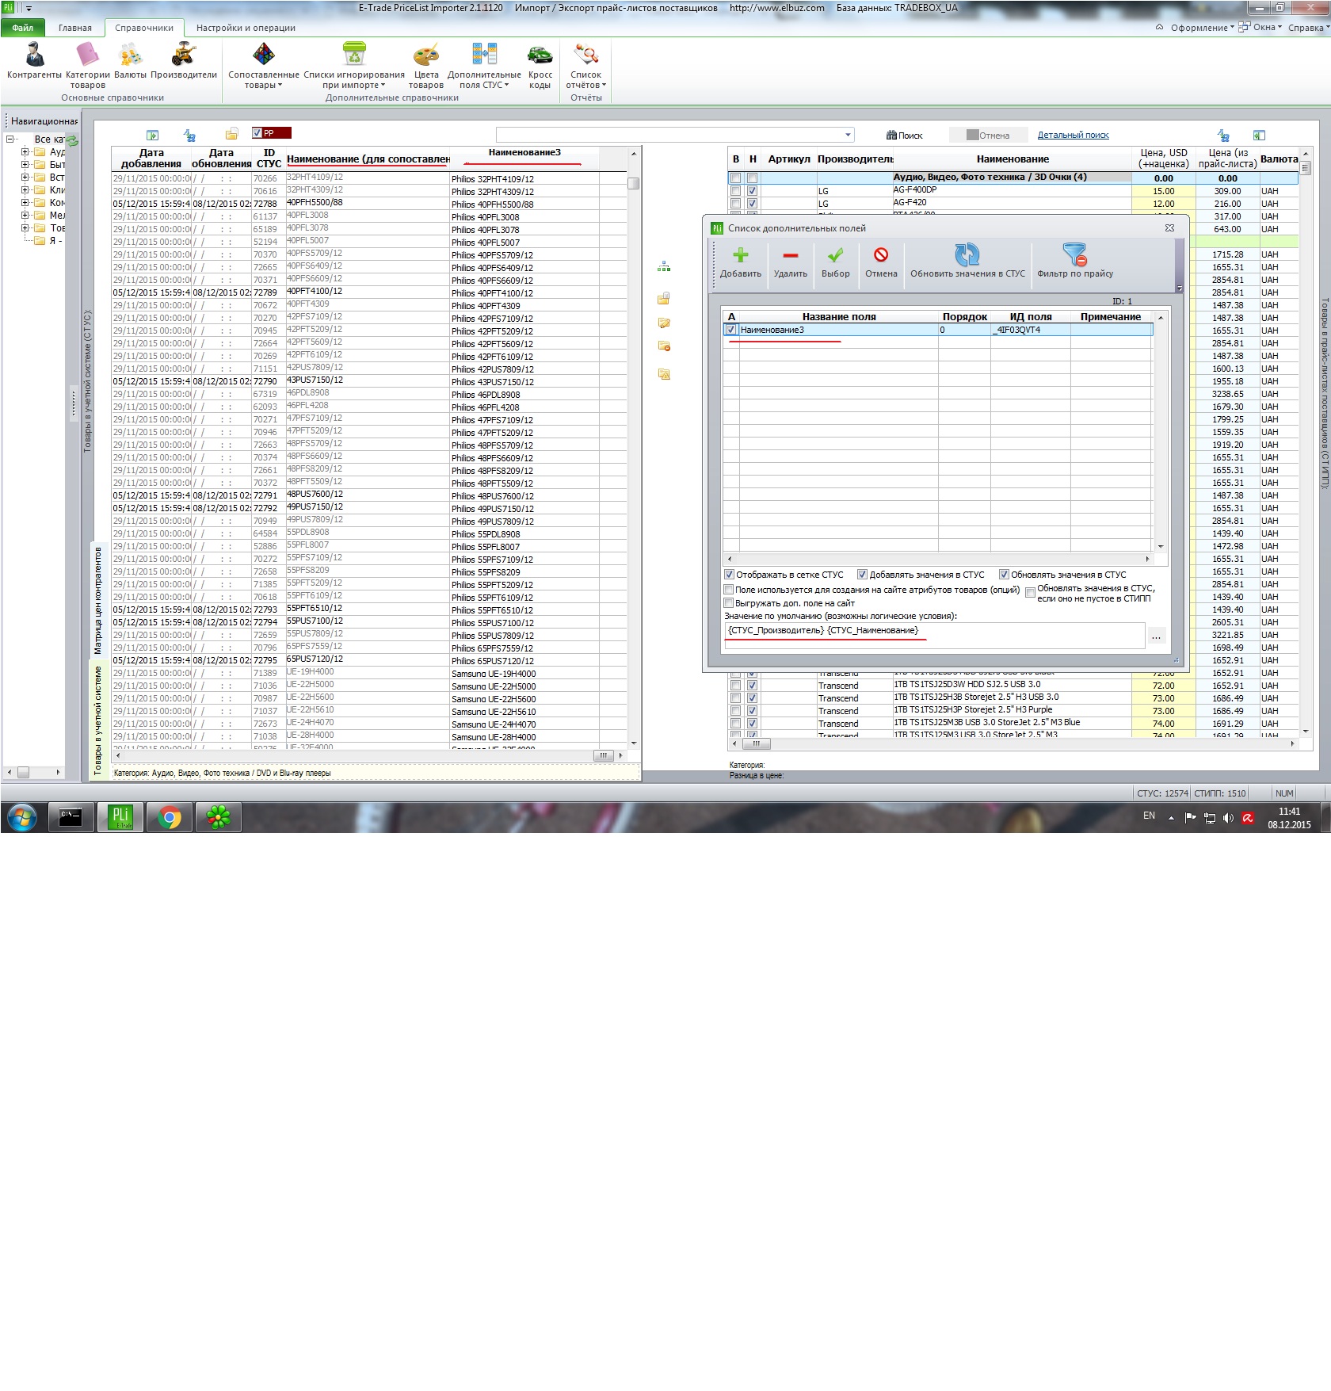Switch to Матрица цен контрагентов vertical tab
Screen dimensions: 1331x1391
(98, 600)
